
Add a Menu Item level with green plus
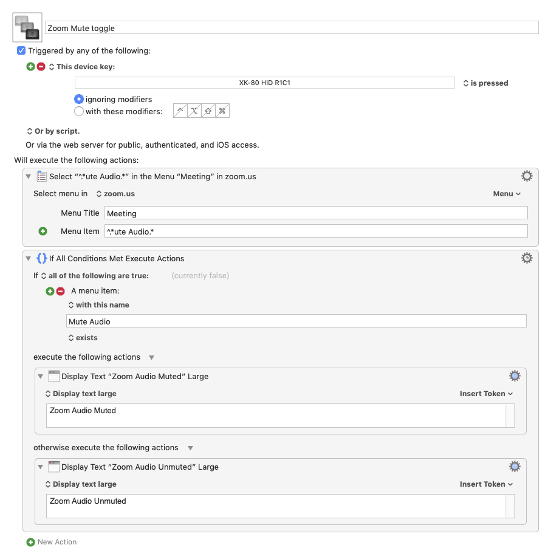43,231
